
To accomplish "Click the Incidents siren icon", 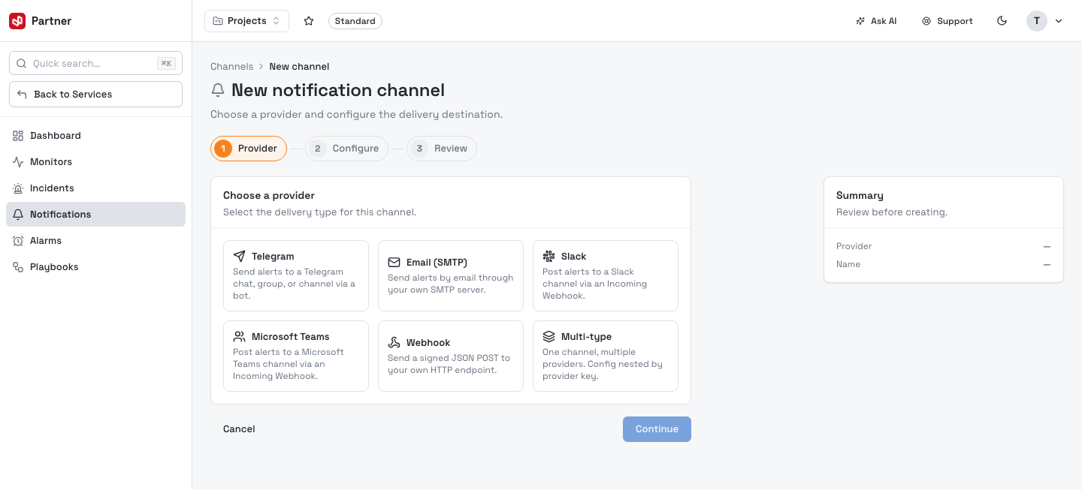I will coord(18,188).
